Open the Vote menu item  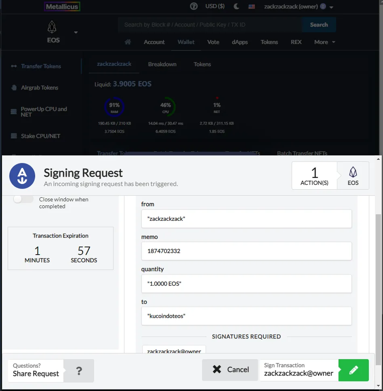pyautogui.click(x=213, y=42)
